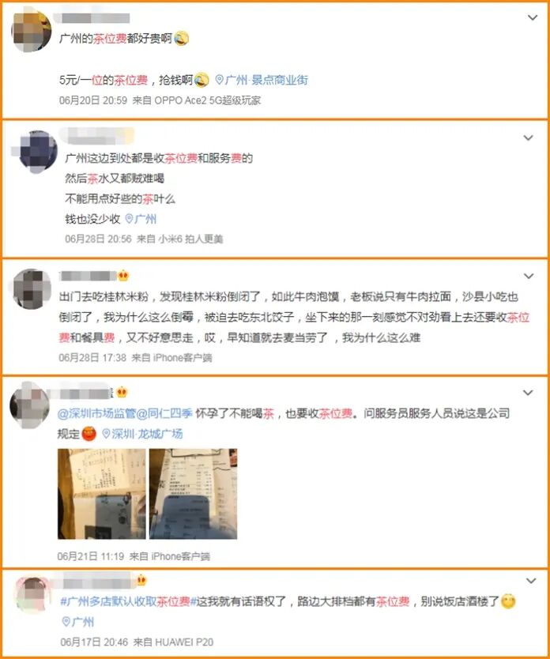Open avatar of the Guilin rice noodle poster

pos(32,288)
